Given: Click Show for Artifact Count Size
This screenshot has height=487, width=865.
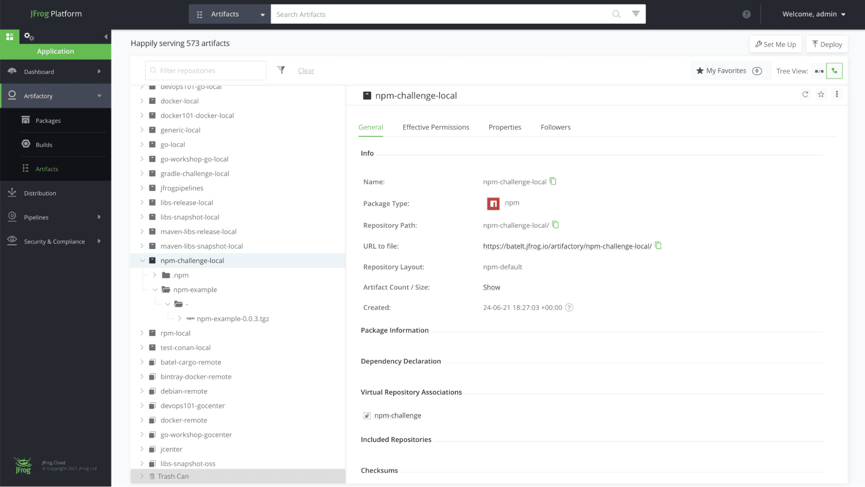Looking at the screenshot, I should [x=492, y=287].
